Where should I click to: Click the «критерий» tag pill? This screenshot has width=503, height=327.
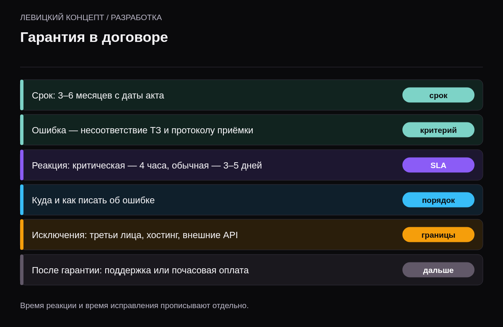[x=438, y=130]
